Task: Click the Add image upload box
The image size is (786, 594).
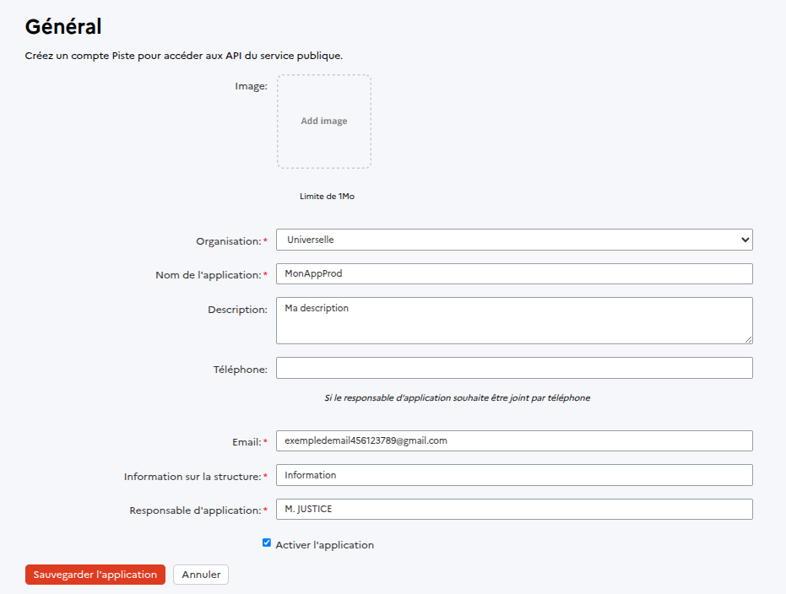Action: [324, 121]
